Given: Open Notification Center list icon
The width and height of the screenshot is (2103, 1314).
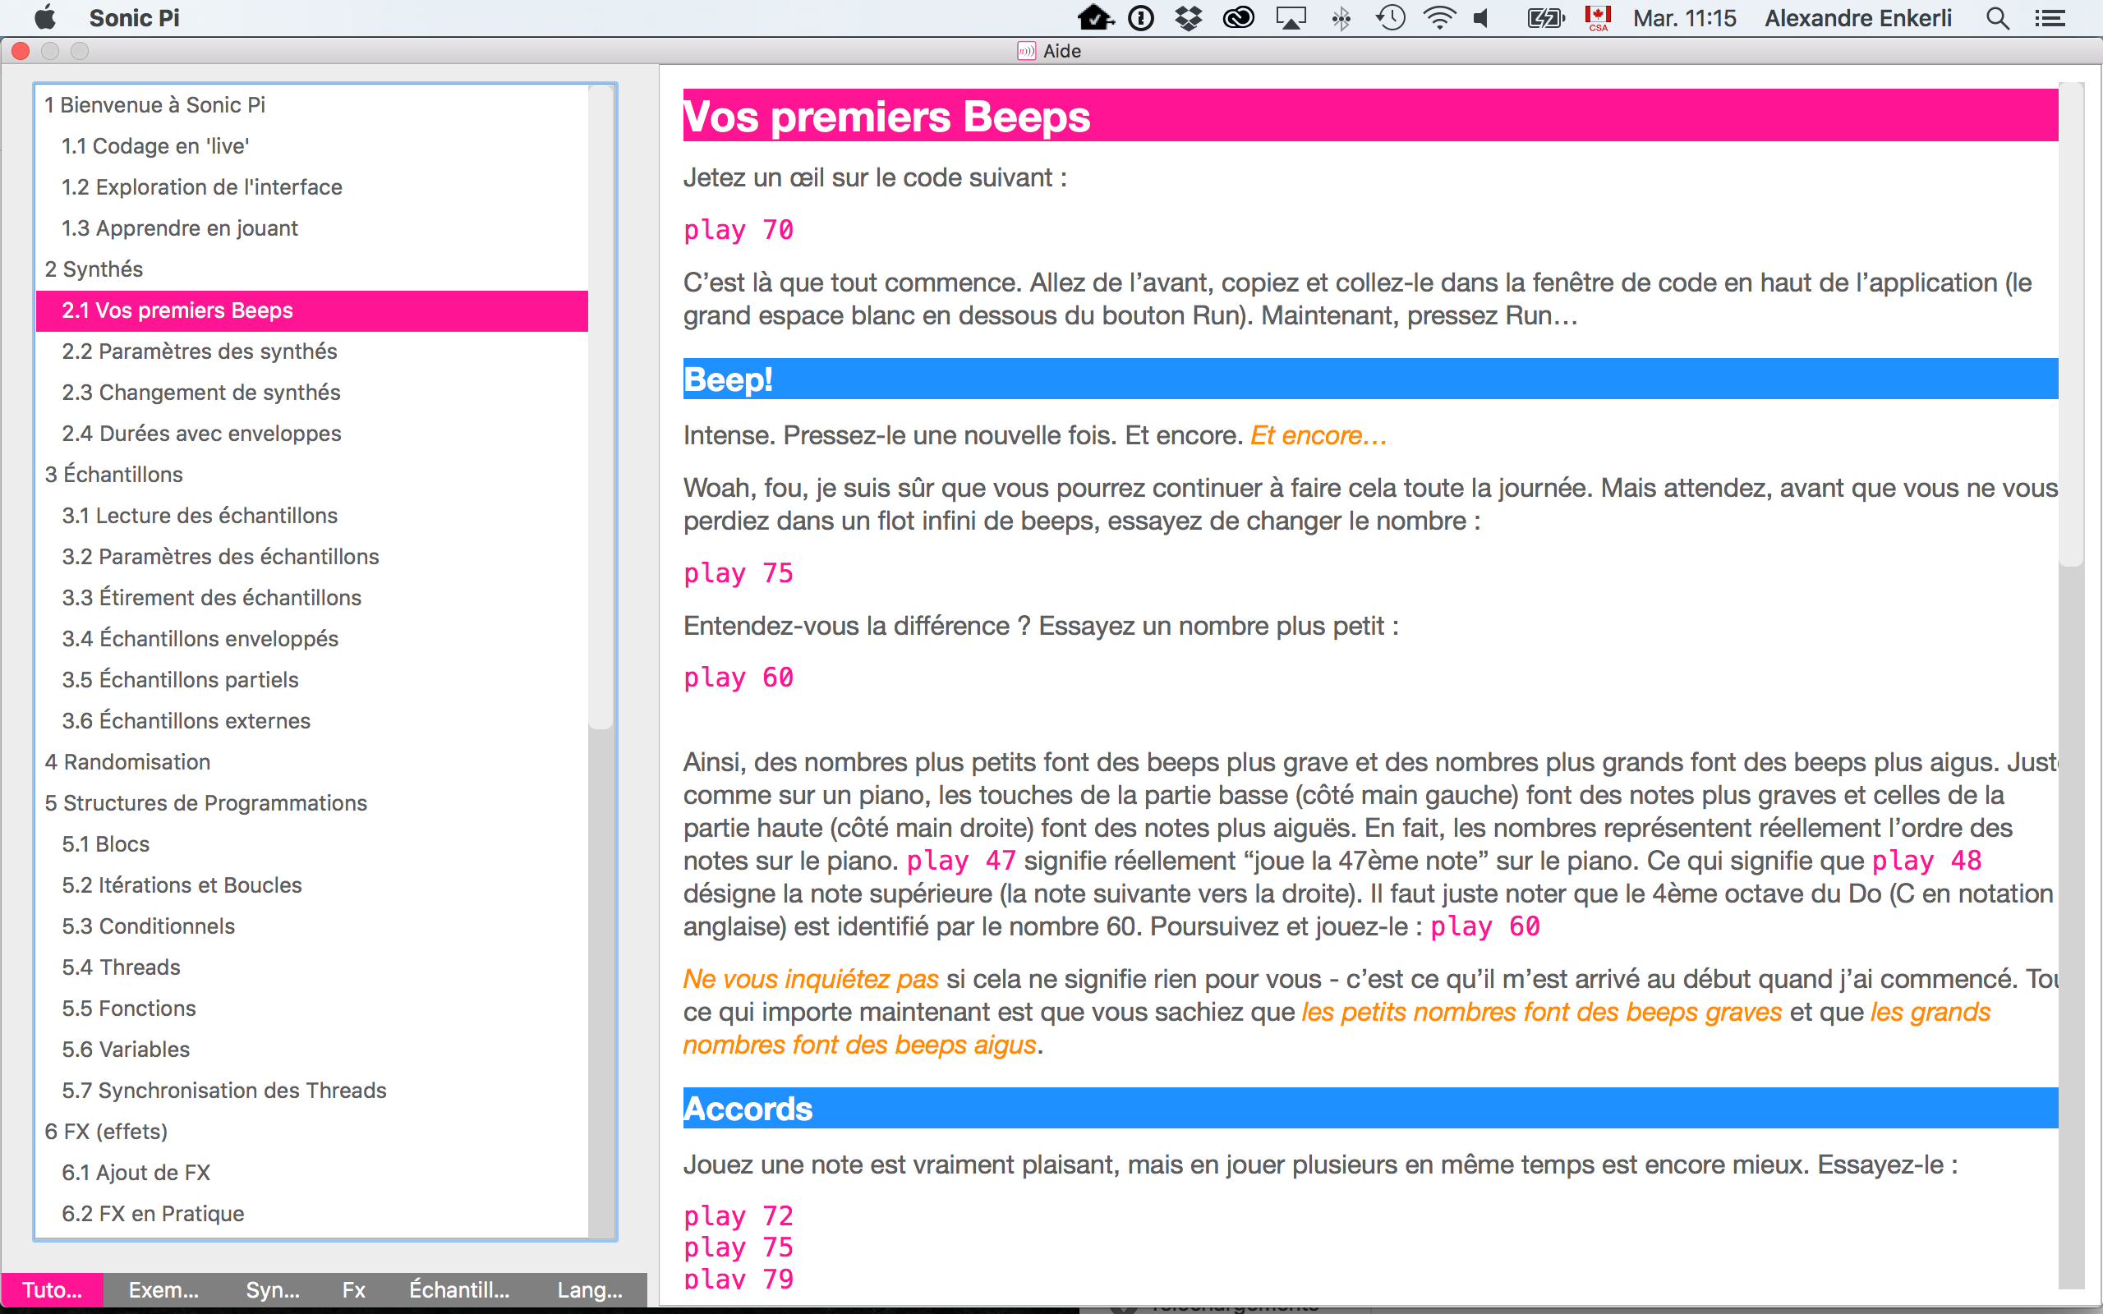Looking at the screenshot, I should (2050, 17).
